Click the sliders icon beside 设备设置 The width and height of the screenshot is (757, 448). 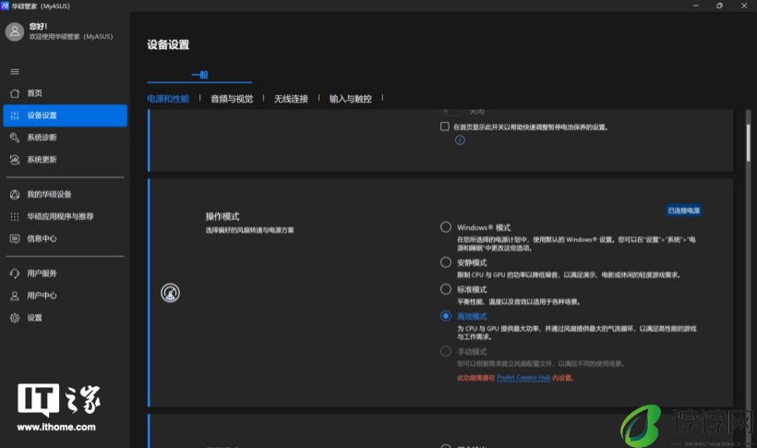pyautogui.click(x=15, y=115)
